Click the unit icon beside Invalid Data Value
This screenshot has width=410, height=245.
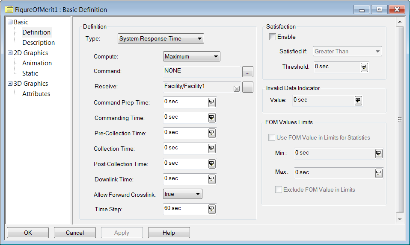click(x=358, y=100)
